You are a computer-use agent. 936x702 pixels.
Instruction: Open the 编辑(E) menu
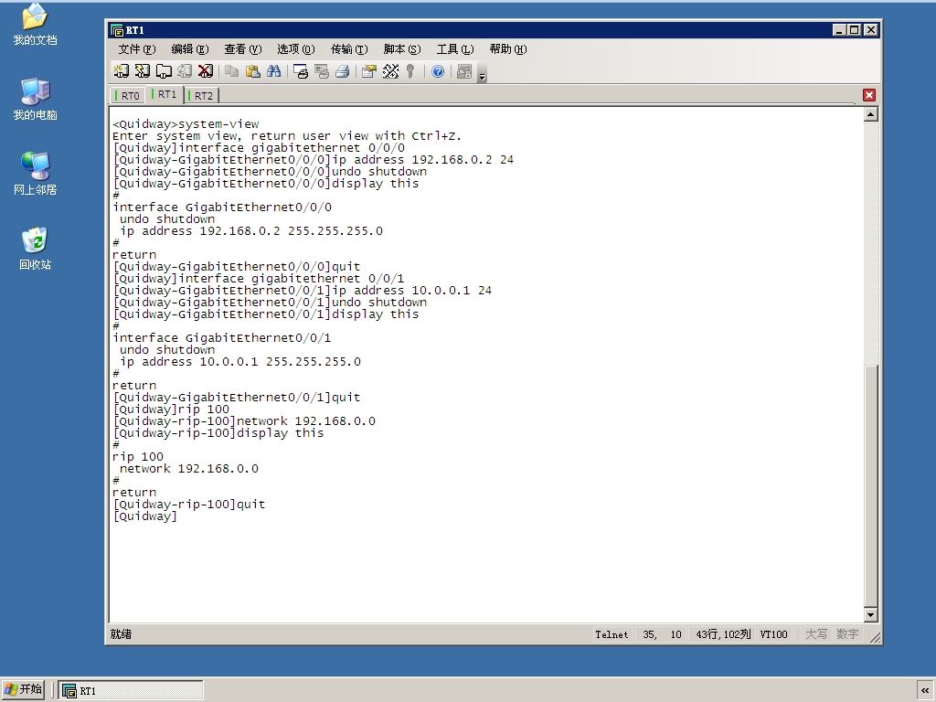click(190, 49)
